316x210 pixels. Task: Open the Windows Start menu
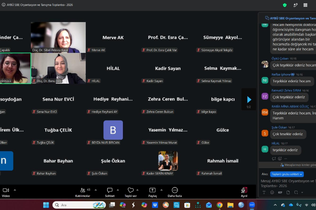click(46, 205)
